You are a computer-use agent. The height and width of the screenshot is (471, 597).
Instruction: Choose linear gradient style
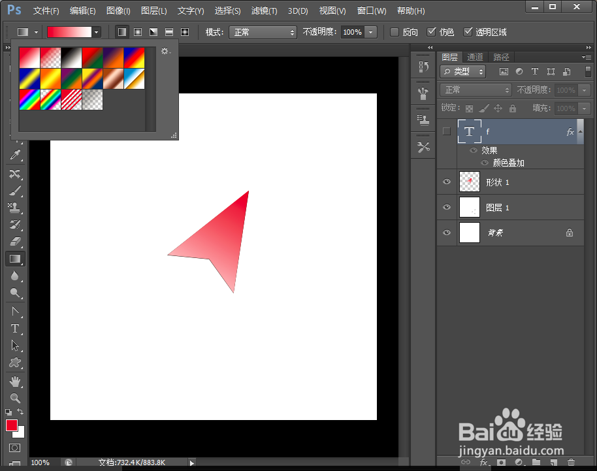pyautogui.click(x=122, y=32)
